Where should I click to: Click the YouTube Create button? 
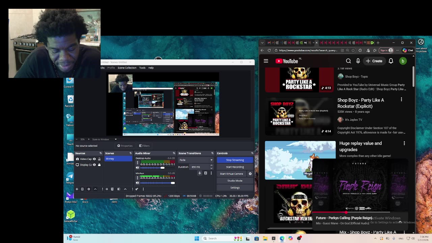[x=374, y=61]
